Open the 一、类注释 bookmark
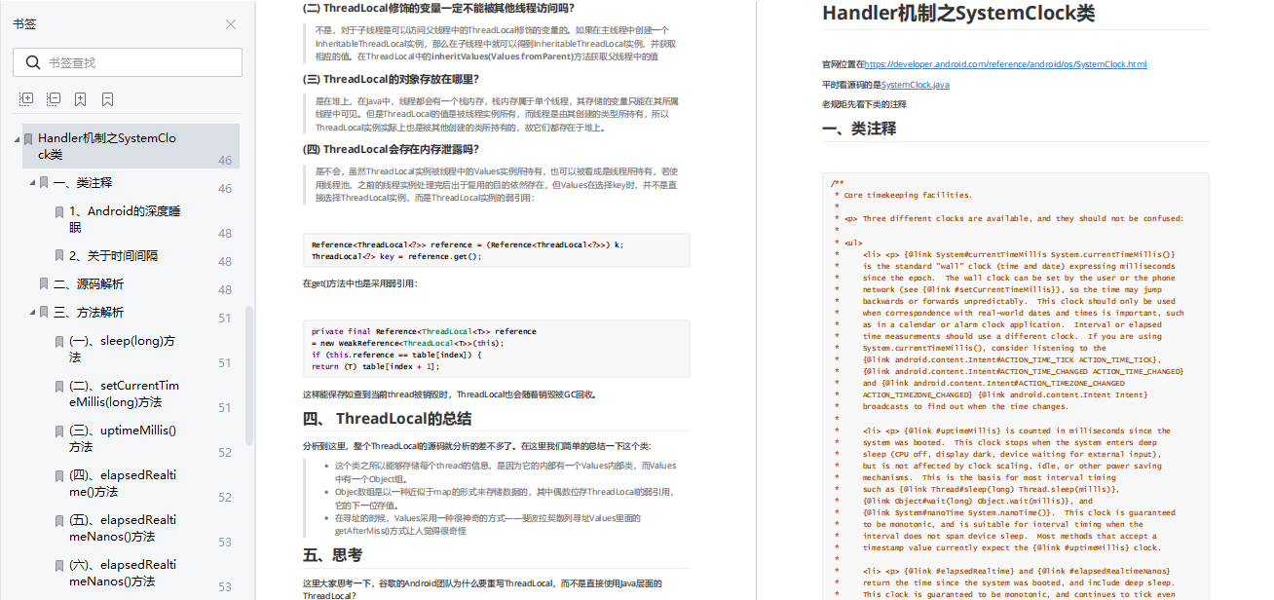 point(83,182)
